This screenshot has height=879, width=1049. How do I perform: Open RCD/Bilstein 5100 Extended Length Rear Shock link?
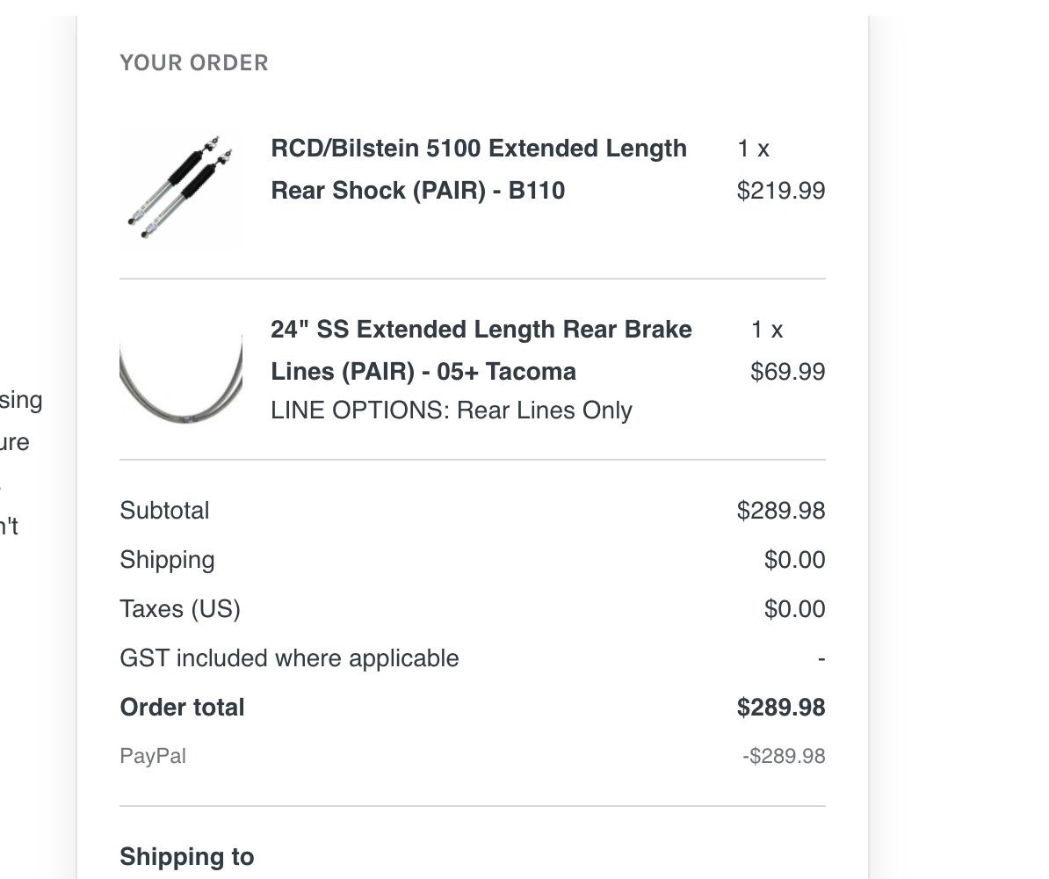pyautogui.click(x=478, y=170)
